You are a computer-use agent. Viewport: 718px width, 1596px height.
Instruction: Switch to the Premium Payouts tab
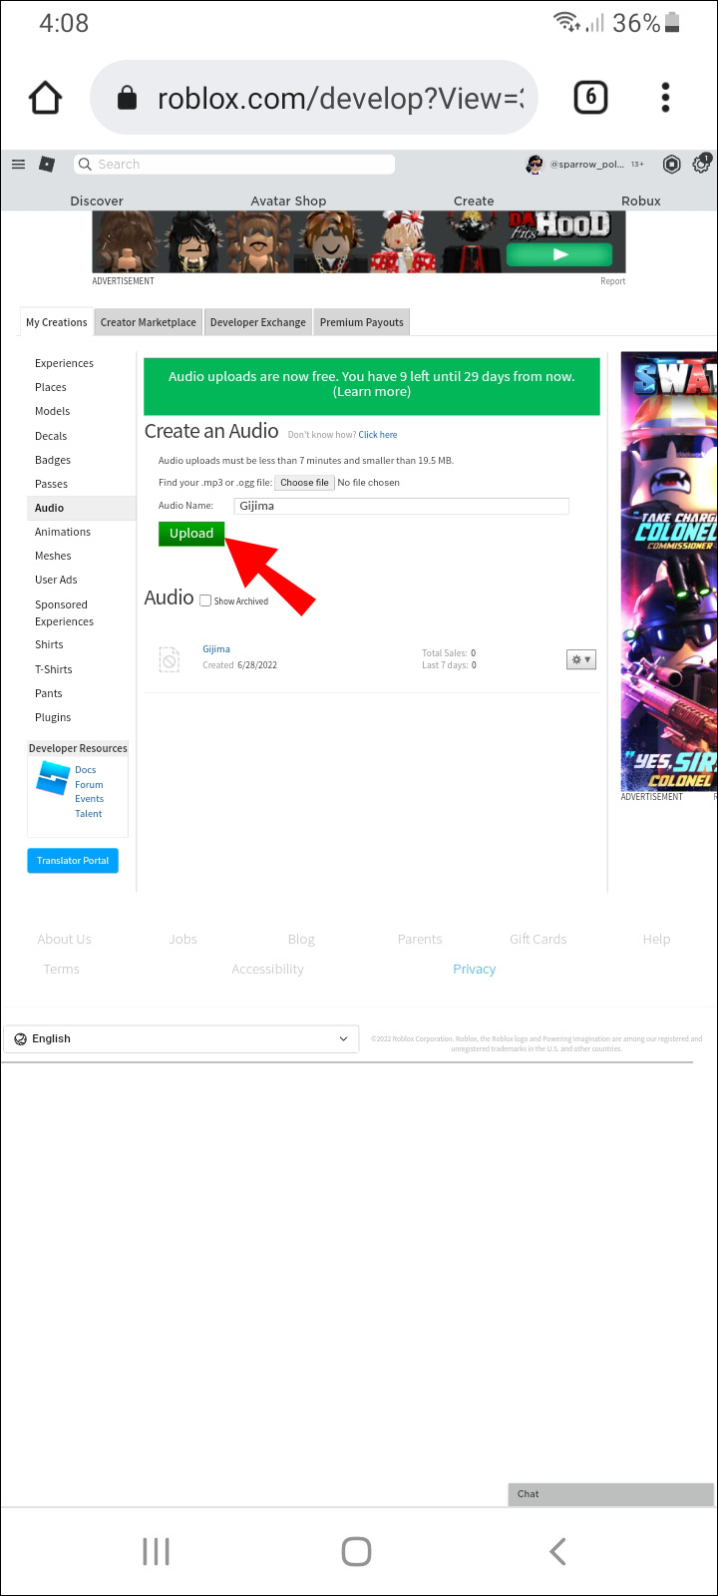tap(361, 322)
